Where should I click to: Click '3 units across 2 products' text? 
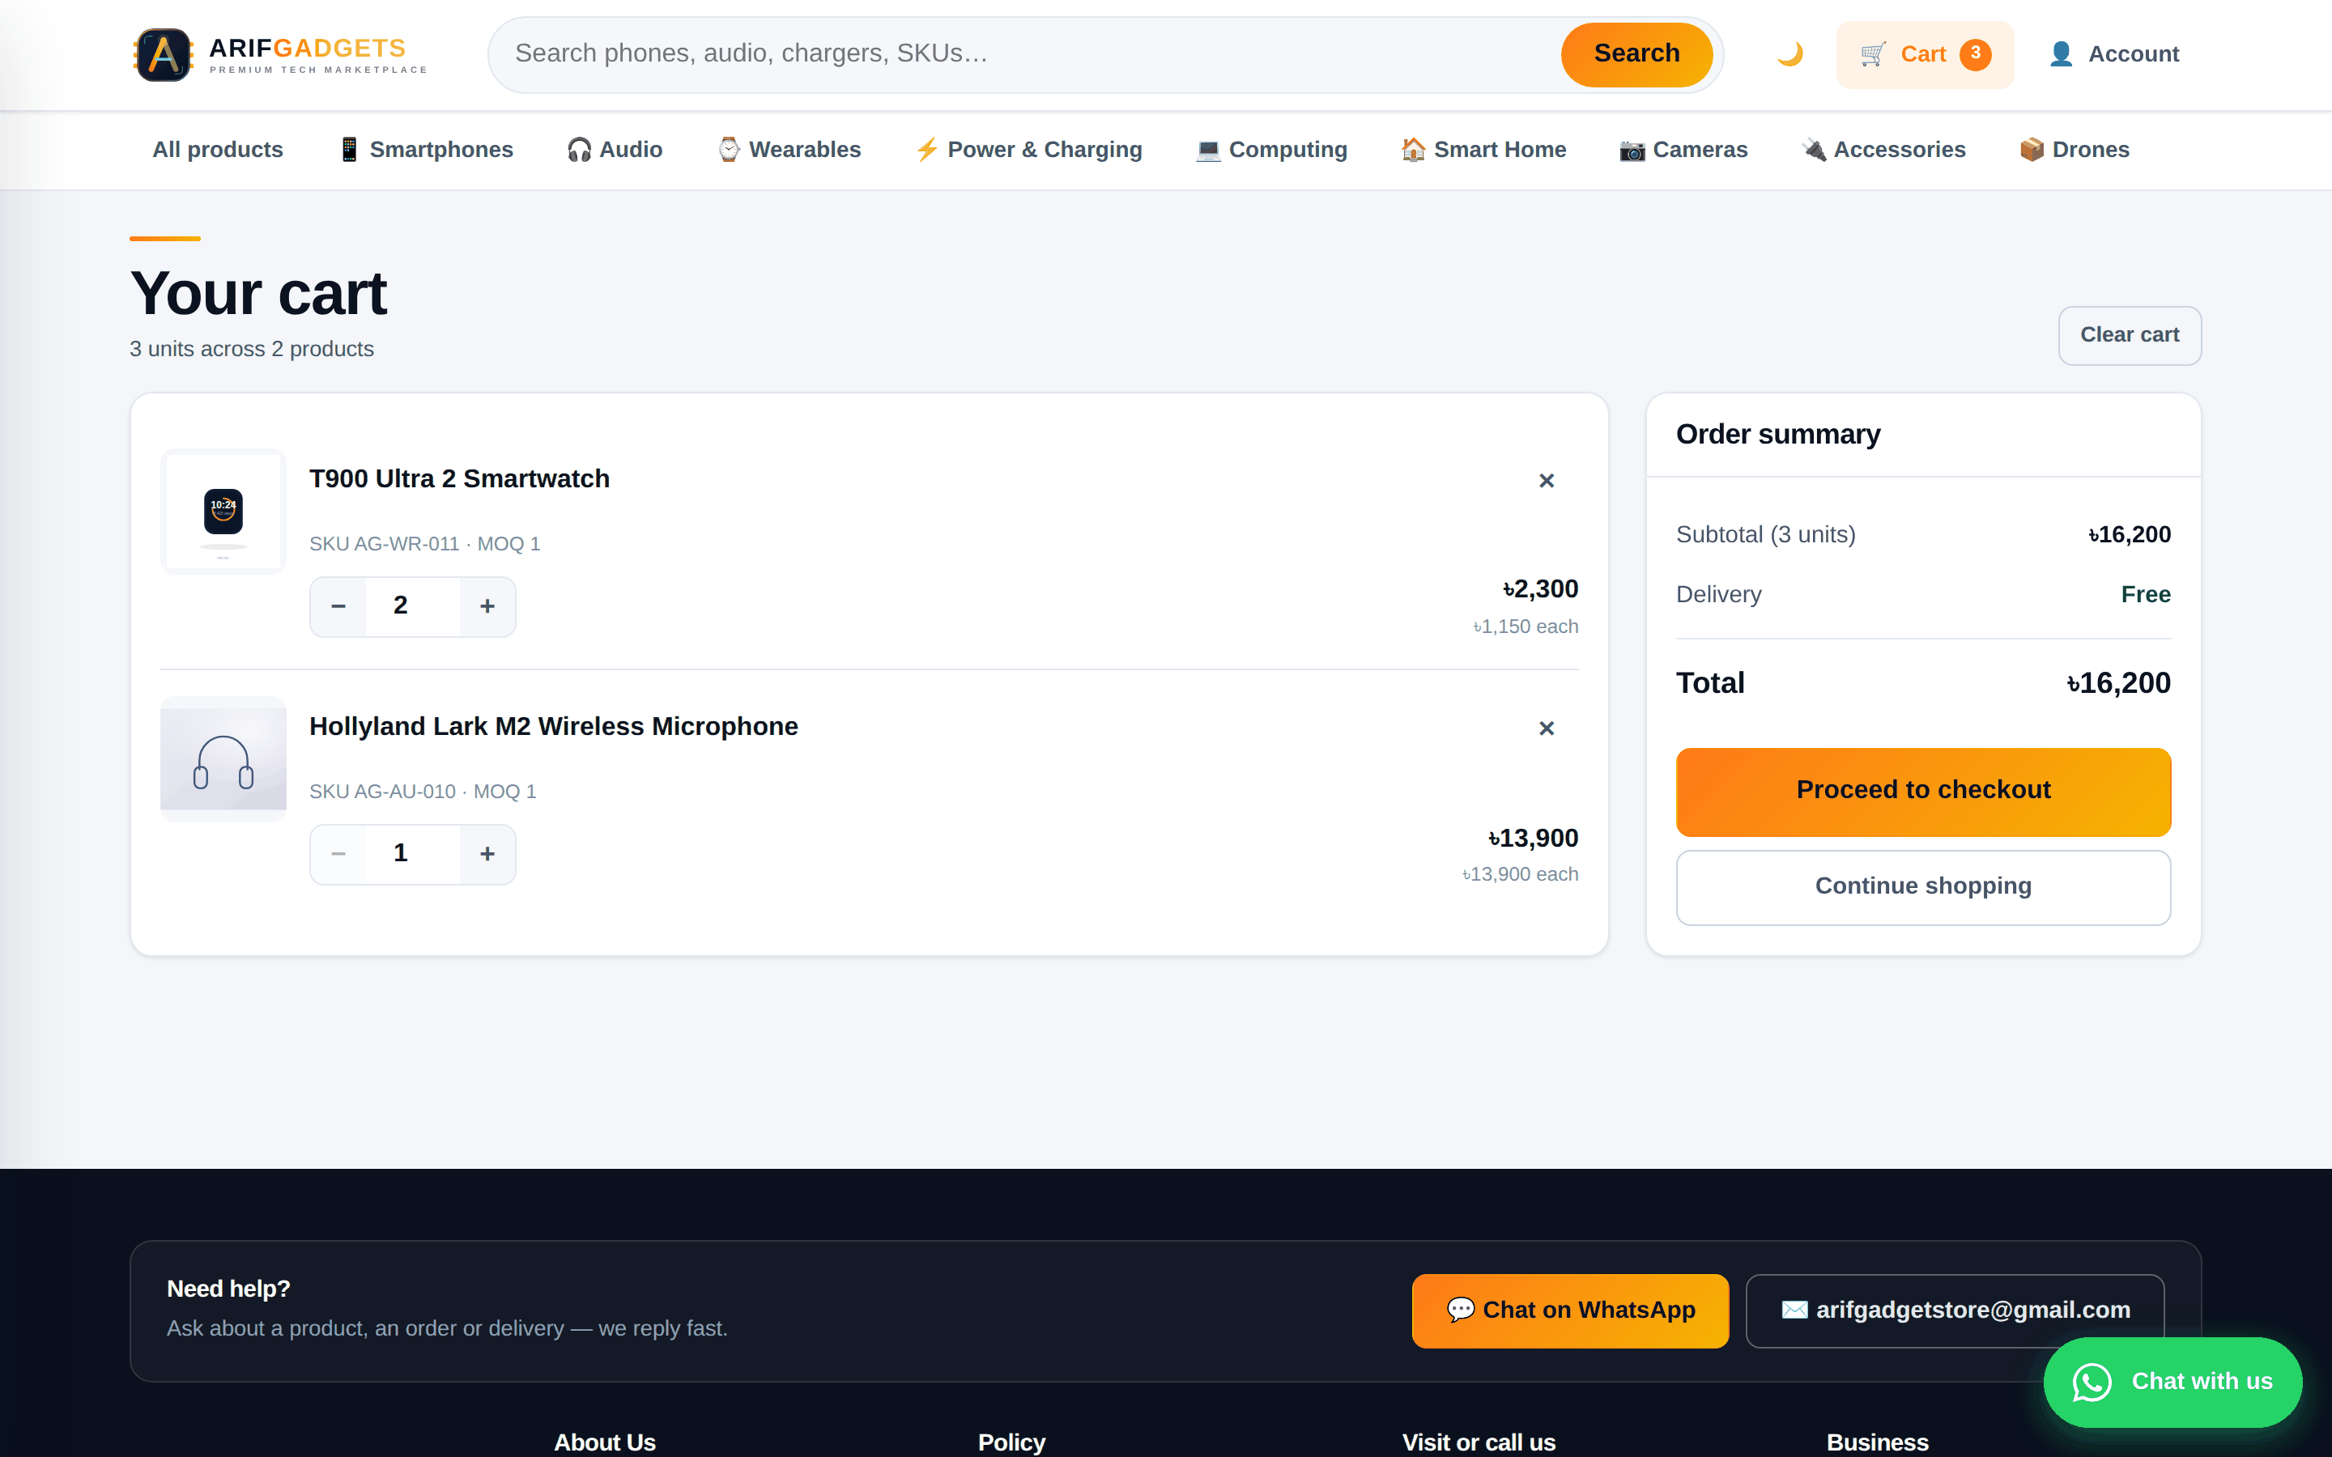252,349
